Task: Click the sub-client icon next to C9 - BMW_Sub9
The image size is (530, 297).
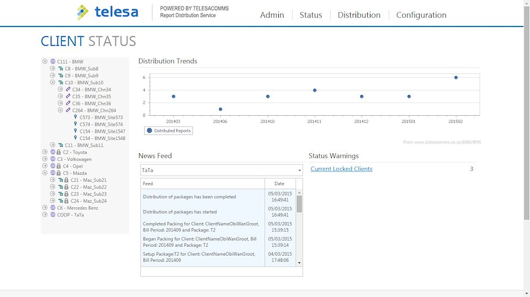Action: pos(61,75)
